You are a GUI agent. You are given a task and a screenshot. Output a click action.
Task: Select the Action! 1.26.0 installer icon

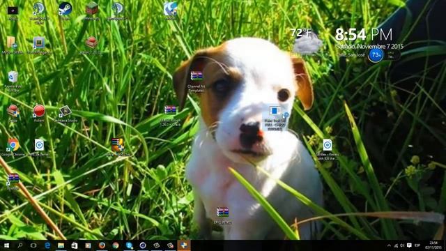click(91, 45)
